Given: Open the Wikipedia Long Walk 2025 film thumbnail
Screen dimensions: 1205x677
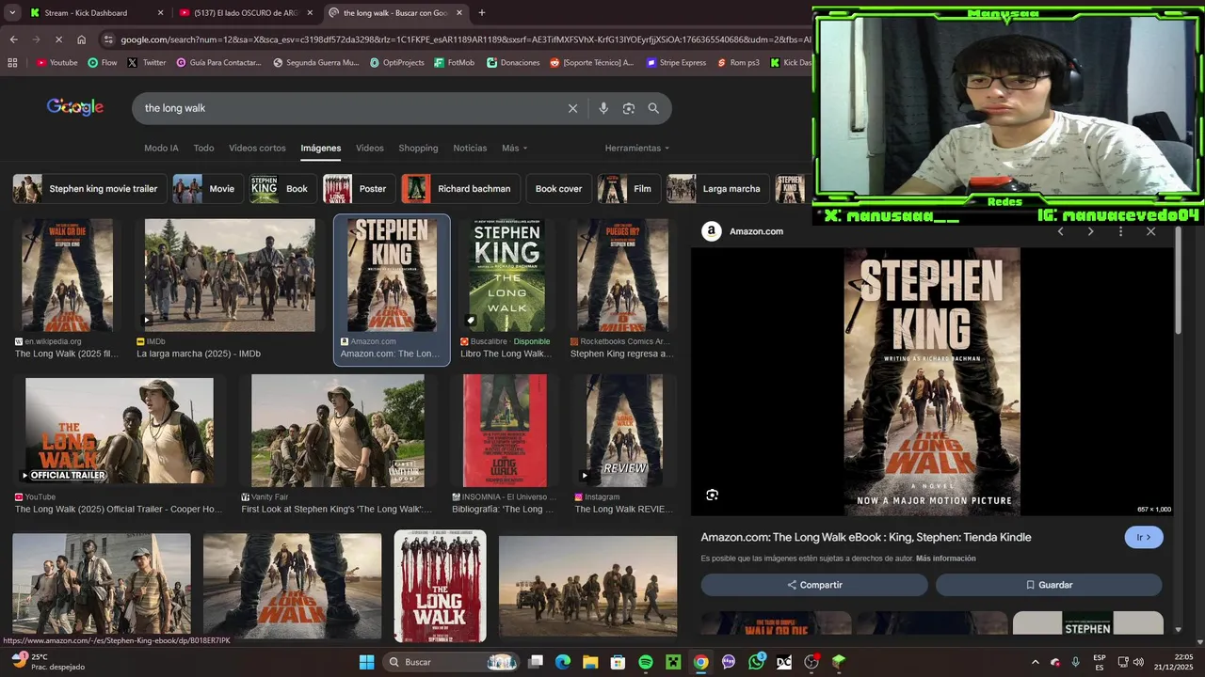Looking at the screenshot, I should click(68, 276).
